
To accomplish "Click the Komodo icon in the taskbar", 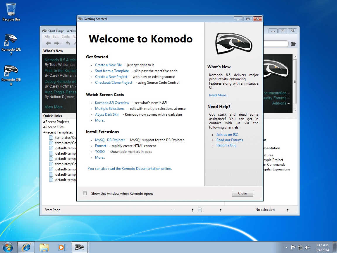I will [80, 247].
